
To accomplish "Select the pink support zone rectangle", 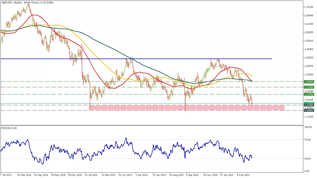I will coord(187,108).
